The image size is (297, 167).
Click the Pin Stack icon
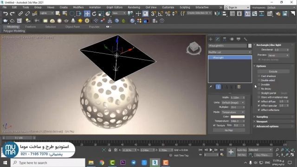pos(211,87)
